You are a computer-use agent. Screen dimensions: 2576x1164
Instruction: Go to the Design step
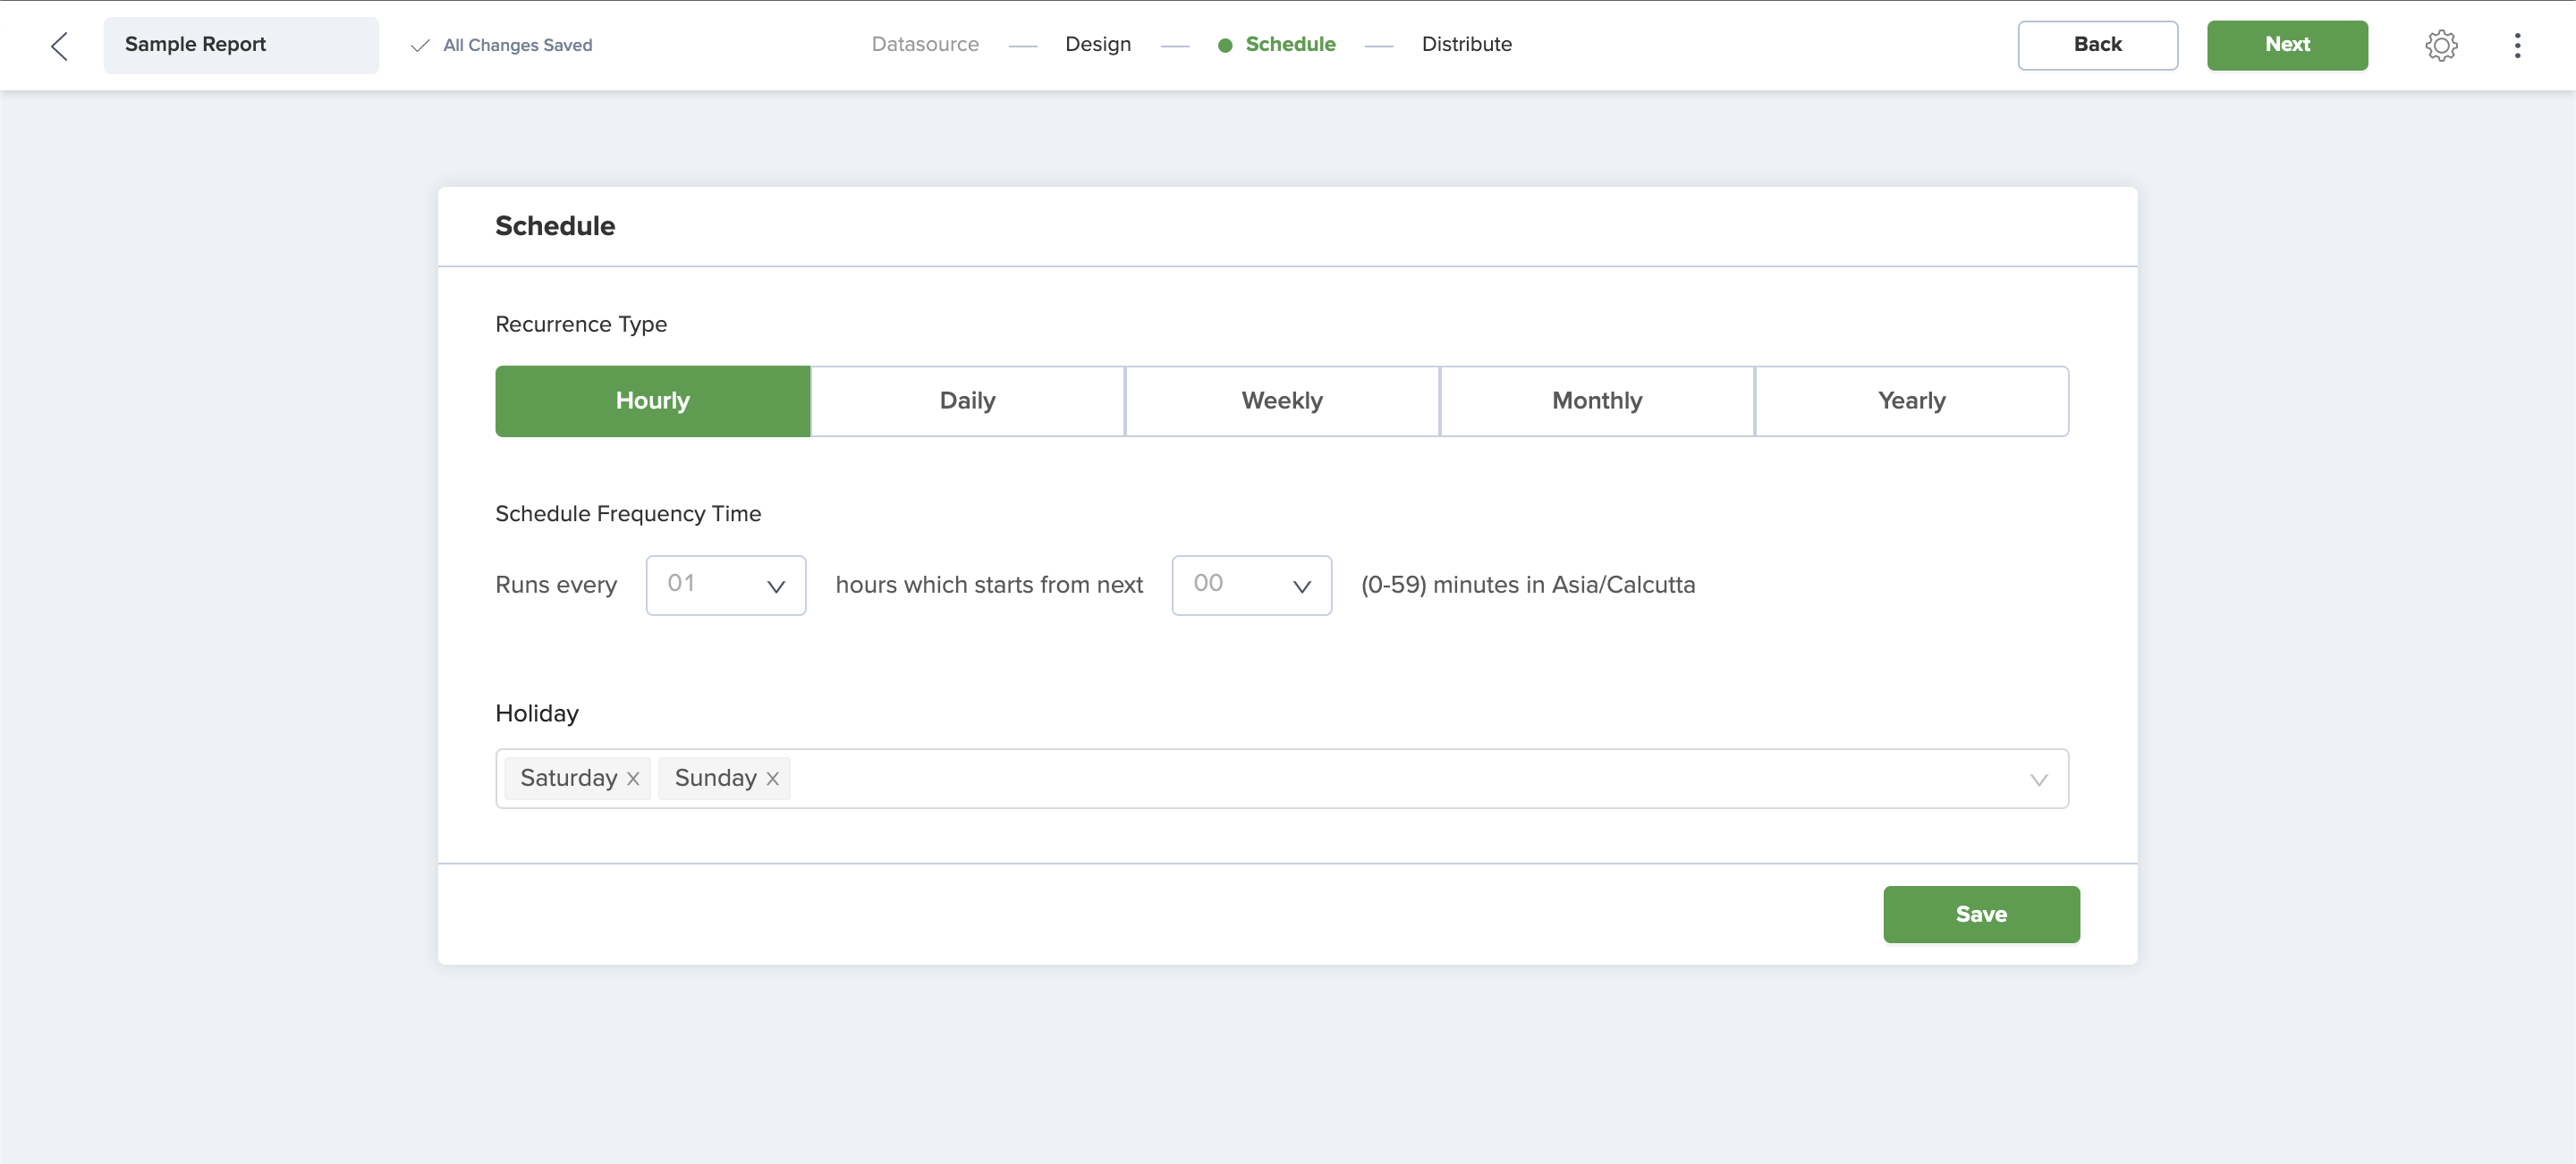pyautogui.click(x=1097, y=44)
